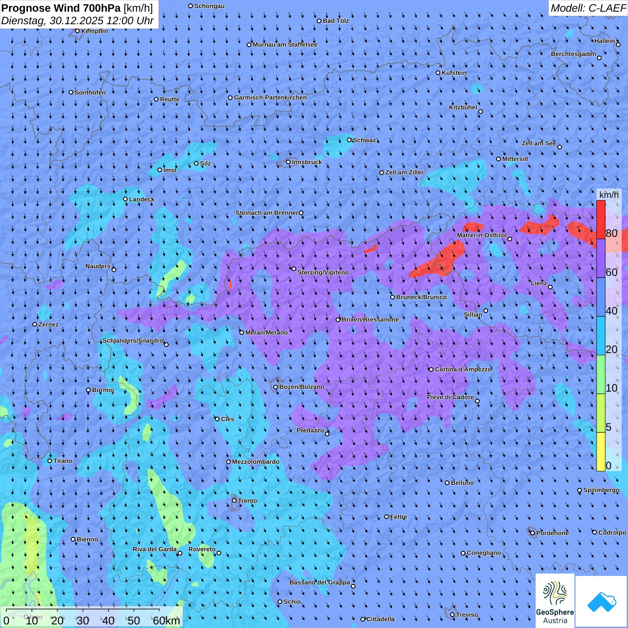628x628 pixels.
Task: Select the blue 40–60 legend swatch
Action: [601, 297]
